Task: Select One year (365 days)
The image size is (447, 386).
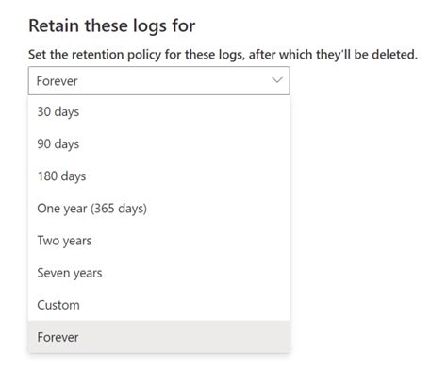Action: pos(159,209)
